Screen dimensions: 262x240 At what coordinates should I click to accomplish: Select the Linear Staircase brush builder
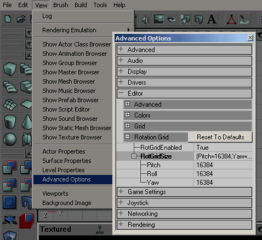(26, 87)
